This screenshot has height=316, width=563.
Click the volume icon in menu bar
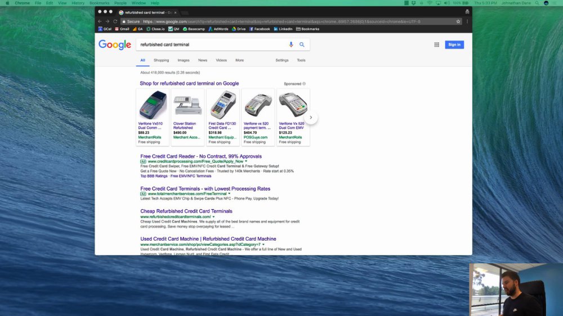pos(446,3)
